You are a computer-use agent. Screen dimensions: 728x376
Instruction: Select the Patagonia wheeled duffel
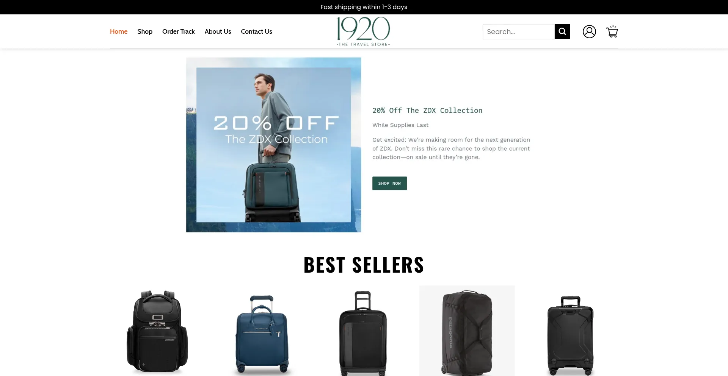pos(467,331)
